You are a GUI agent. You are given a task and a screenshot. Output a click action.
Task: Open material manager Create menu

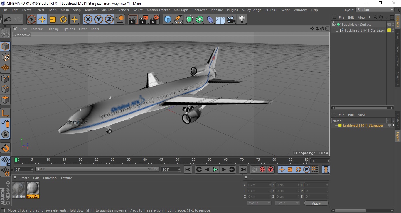[24, 178]
